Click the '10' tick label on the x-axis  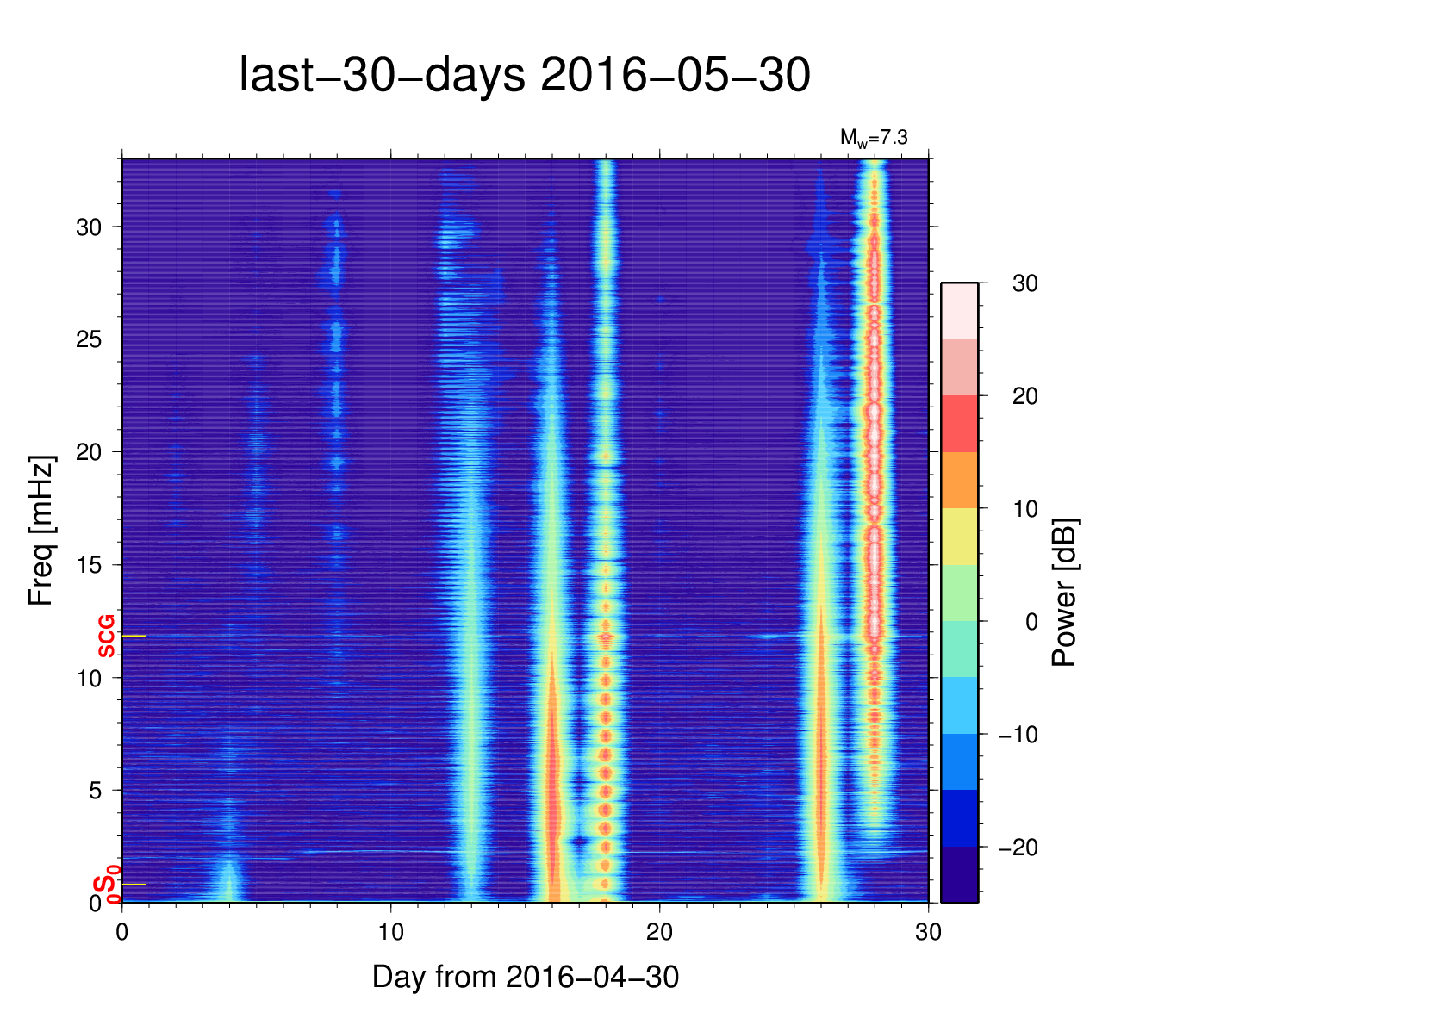point(390,933)
